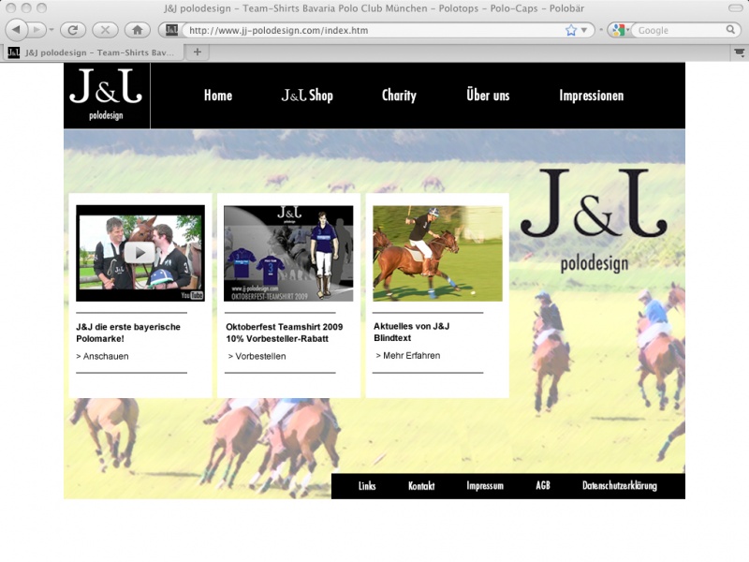Open the list all tabs dropdown
This screenshot has height=562, width=749.
pos(739,52)
